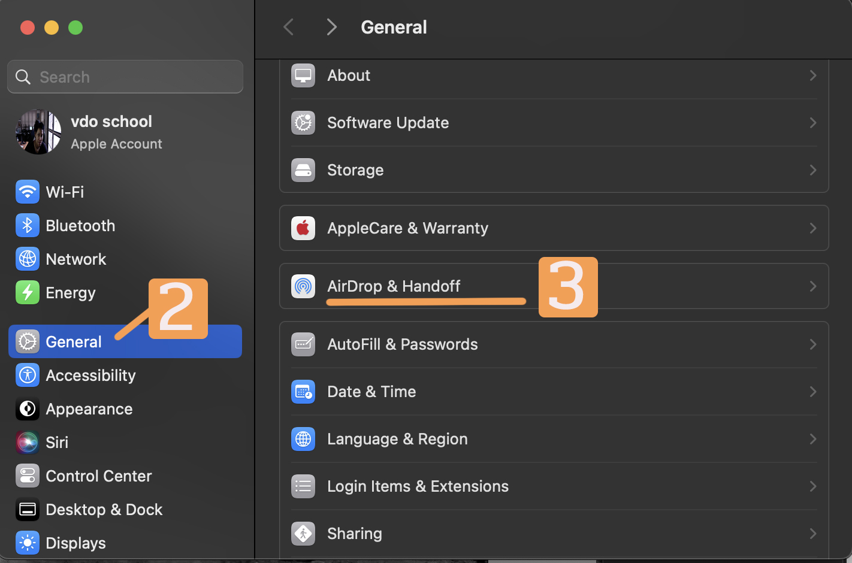Click the Displays sun icon

[28, 543]
